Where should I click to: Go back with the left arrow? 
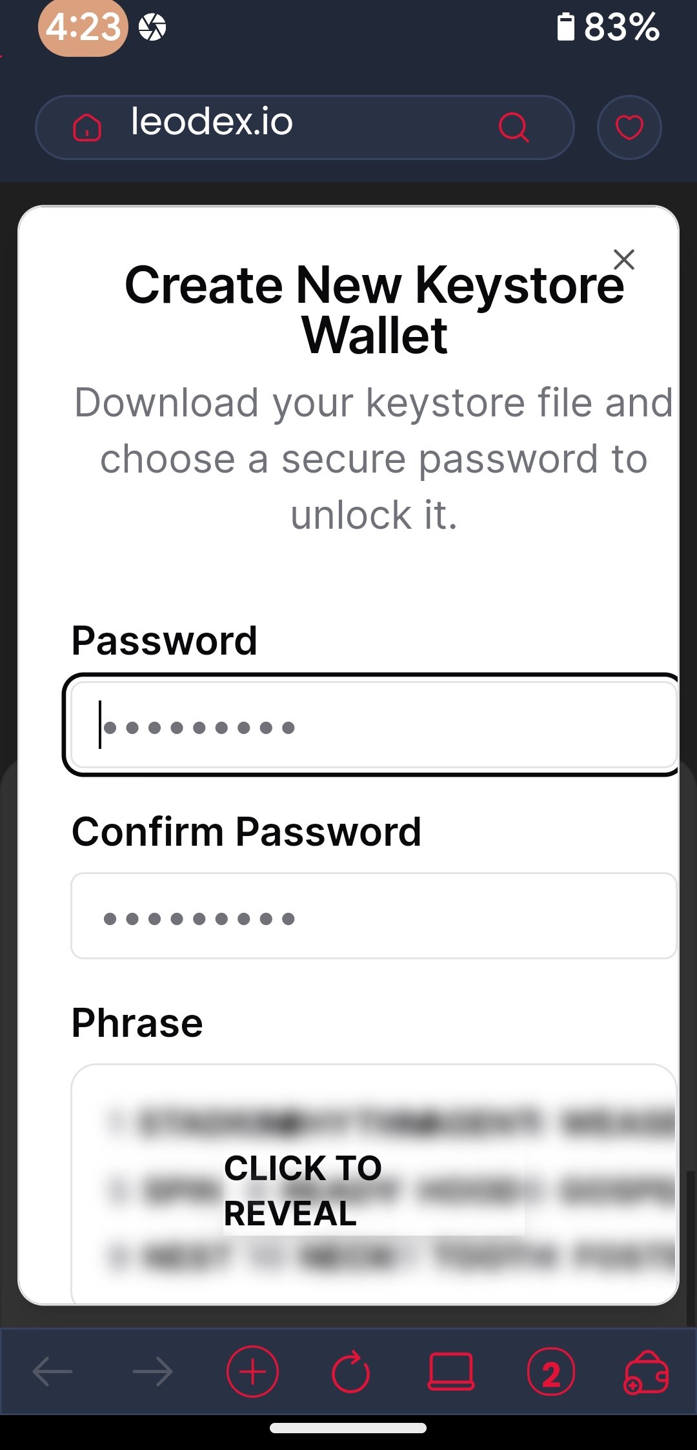53,1372
